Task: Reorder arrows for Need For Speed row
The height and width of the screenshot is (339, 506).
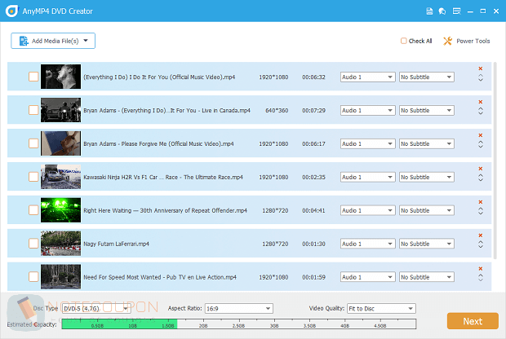Action: click(480, 277)
